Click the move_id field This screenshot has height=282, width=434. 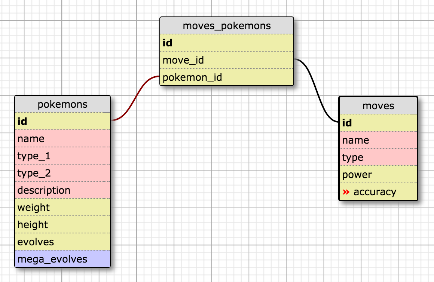point(226,60)
